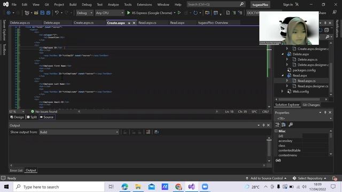Open the IIS Express target dropdown arrow

[x=175, y=13]
